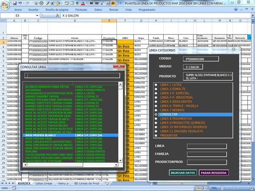Click the Office button in top-left corner

5,4
